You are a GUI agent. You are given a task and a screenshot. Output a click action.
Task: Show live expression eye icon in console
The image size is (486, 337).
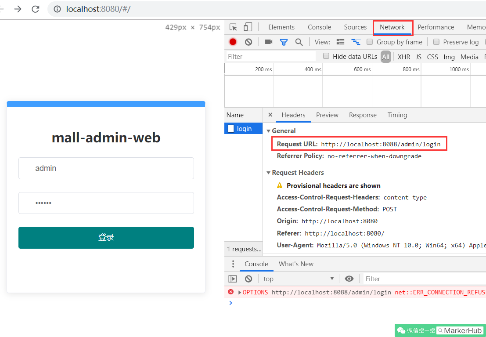(349, 279)
